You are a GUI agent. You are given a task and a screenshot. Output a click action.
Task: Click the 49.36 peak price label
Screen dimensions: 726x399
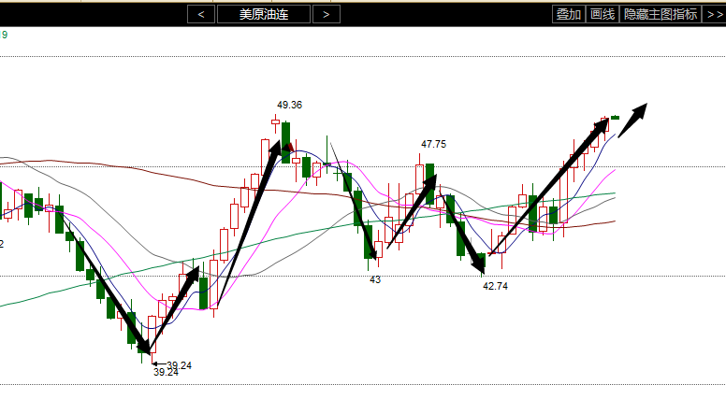tap(289, 105)
